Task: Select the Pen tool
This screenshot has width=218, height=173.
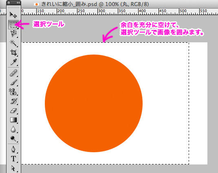Action: click(13, 149)
